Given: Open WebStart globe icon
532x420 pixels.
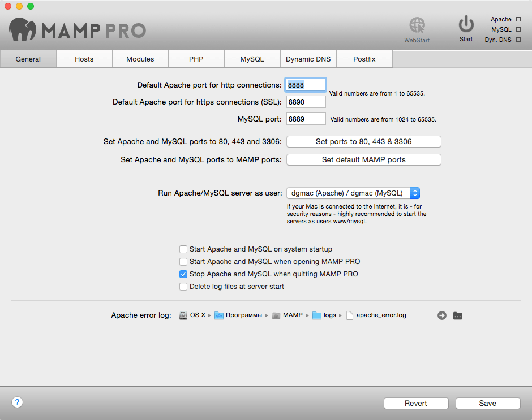Looking at the screenshot, I should (x=417, y=26).
